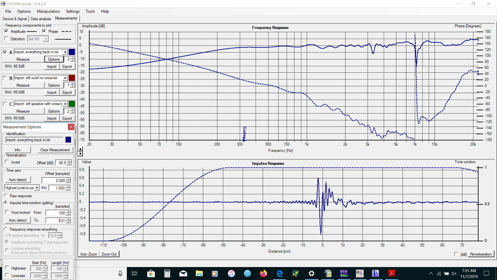Open the colorful bird taskbar app
Screen dimensions: 497x280
click(x=295, y=273)
